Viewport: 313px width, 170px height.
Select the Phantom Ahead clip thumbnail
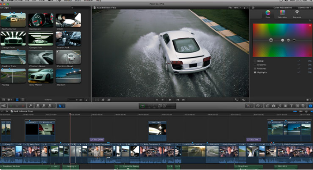pos(68,57)
